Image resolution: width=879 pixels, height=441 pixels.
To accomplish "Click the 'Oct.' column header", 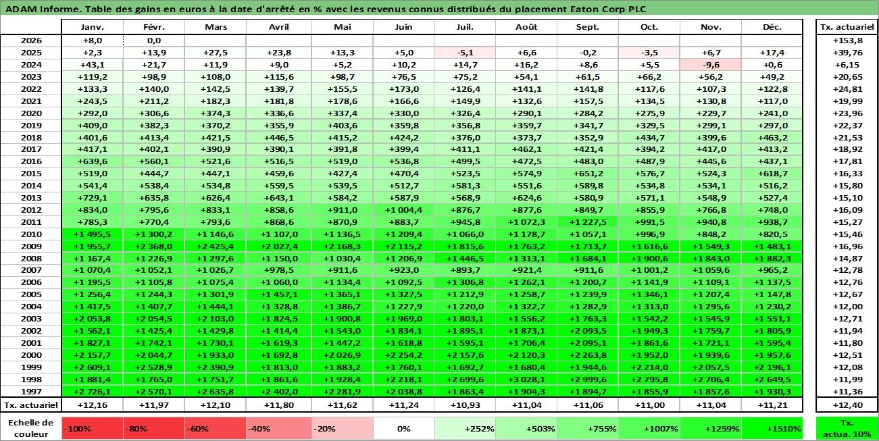I will click(x=649, y=27).
